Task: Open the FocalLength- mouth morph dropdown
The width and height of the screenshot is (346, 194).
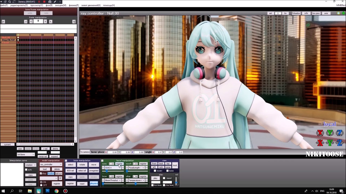Action: 137,168
